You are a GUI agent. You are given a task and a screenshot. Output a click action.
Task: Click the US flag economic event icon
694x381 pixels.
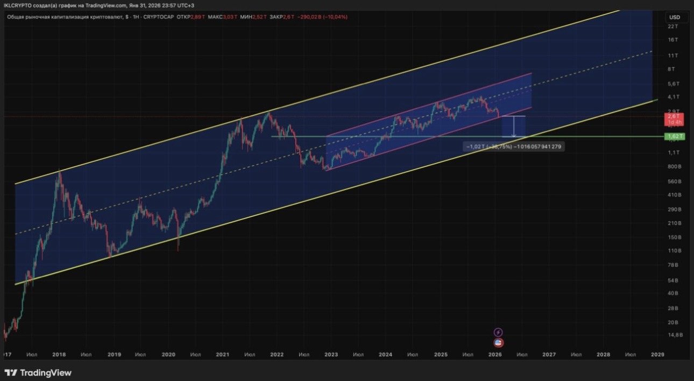click(x=498, y=342)
